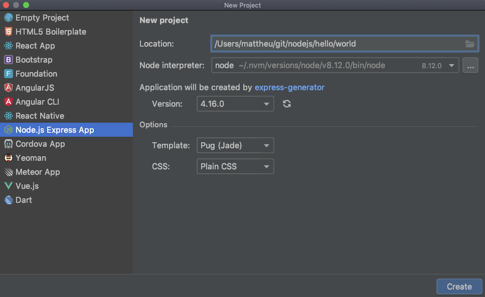Close the New Project window
The width and height of the screenshot is (485, 297).
pyautogui.click(x=6, y=5)
